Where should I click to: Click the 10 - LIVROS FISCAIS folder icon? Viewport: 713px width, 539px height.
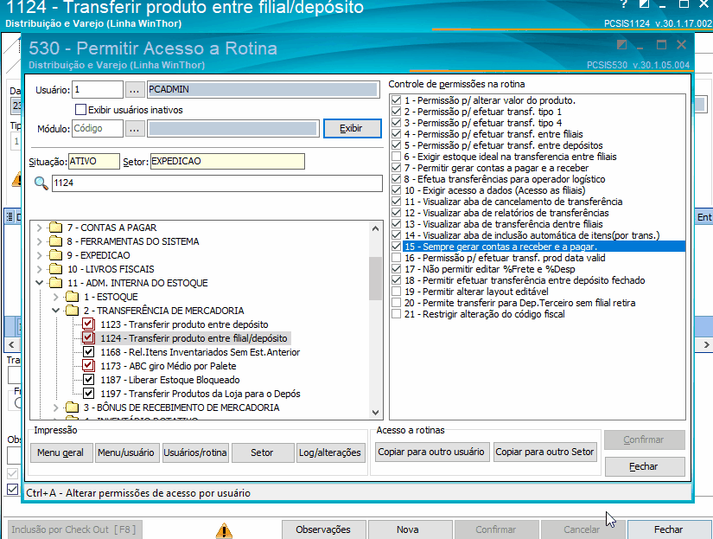pos(55,269)
